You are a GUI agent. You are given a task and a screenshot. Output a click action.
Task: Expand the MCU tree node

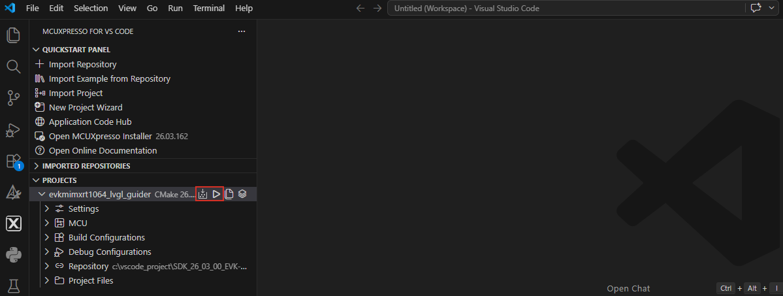tap(47, 223)
